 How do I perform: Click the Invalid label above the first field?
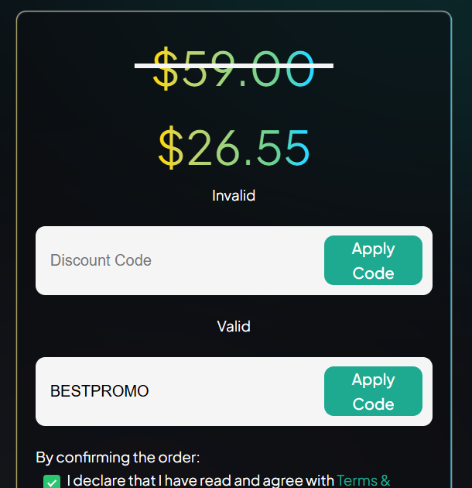[234, 195]
